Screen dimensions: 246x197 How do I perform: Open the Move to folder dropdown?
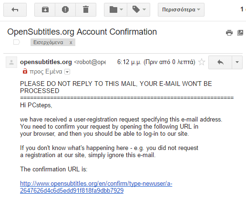(x=115, y=9)
